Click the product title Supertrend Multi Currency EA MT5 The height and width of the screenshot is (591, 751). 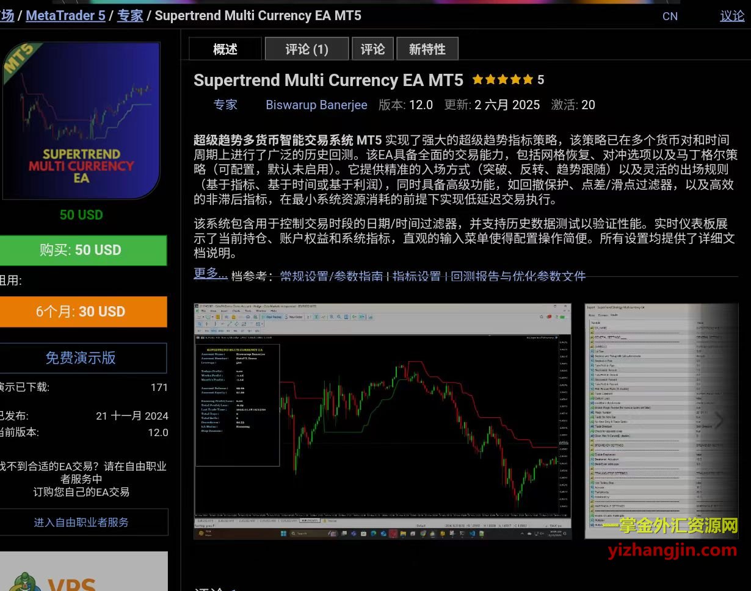[328, 81]
